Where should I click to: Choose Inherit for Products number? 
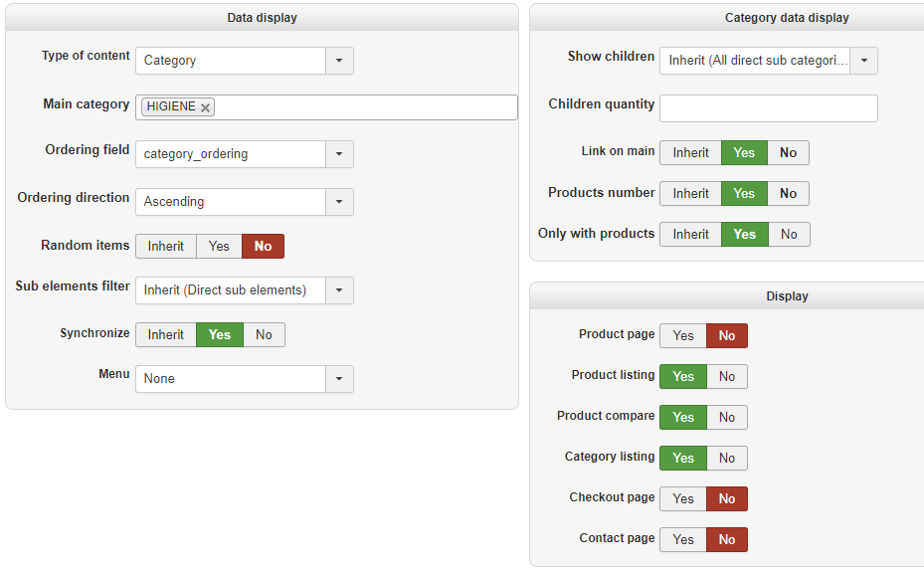(x=690, y=193)
